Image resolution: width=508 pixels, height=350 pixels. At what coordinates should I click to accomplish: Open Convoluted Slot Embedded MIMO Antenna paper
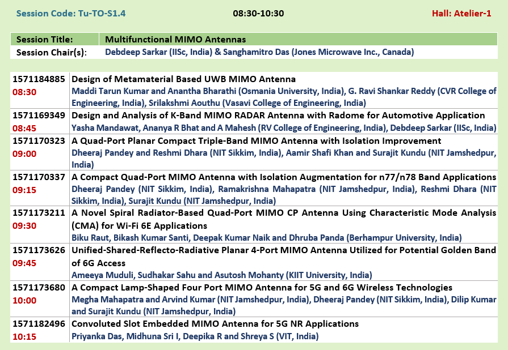[215, 324]
